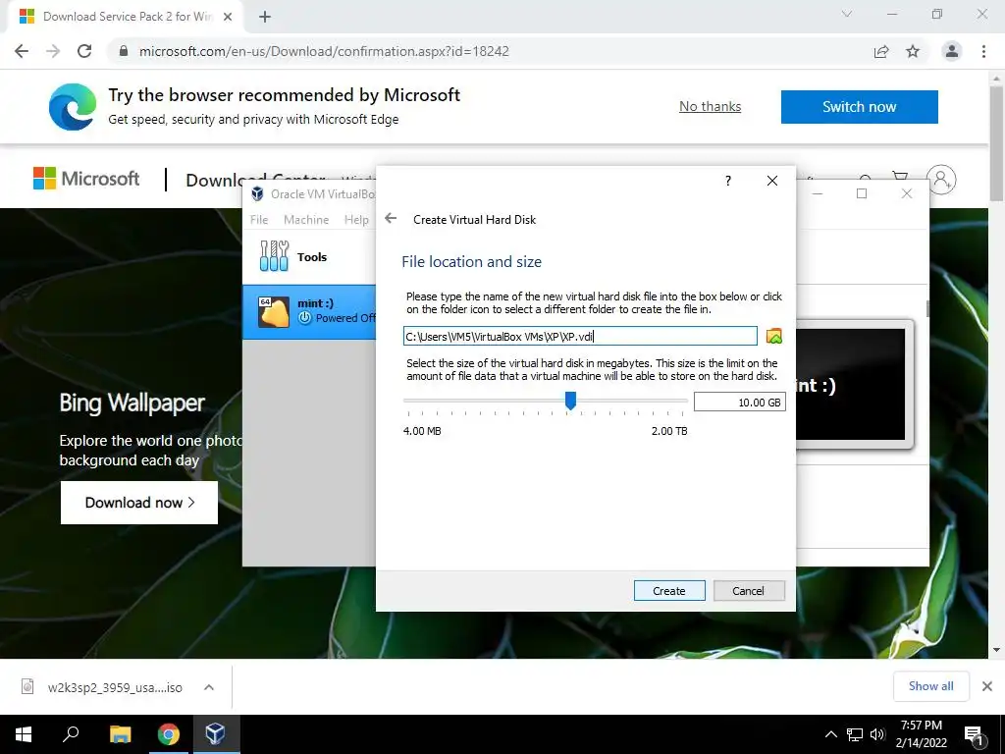The height and width of the screenshot is (754, 1005).
Task: Click the network tray icon
Action: 855,734
